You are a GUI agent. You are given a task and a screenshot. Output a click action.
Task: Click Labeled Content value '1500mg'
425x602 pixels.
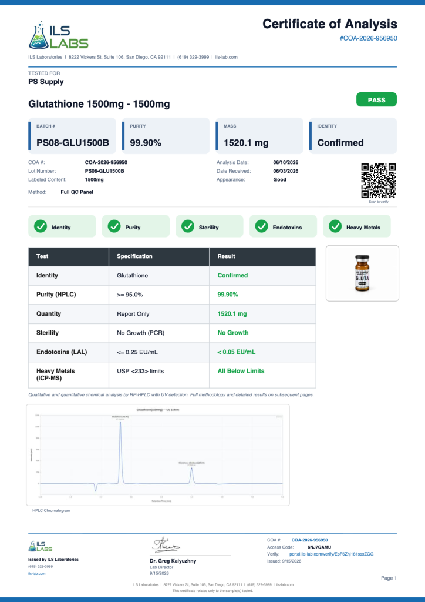[x=95, y=180]
